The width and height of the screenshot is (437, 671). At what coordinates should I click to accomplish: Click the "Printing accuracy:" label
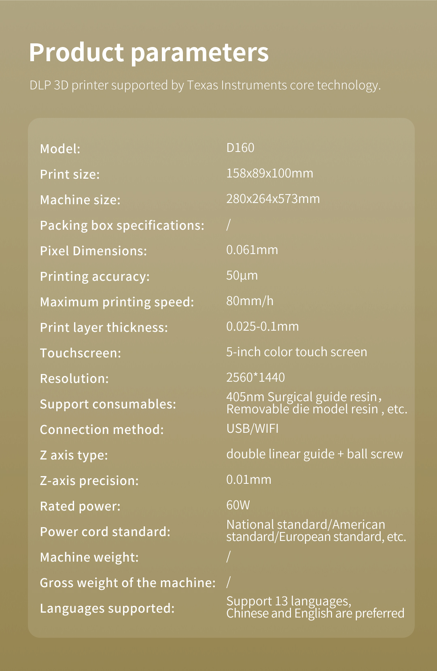pos(95,276)
